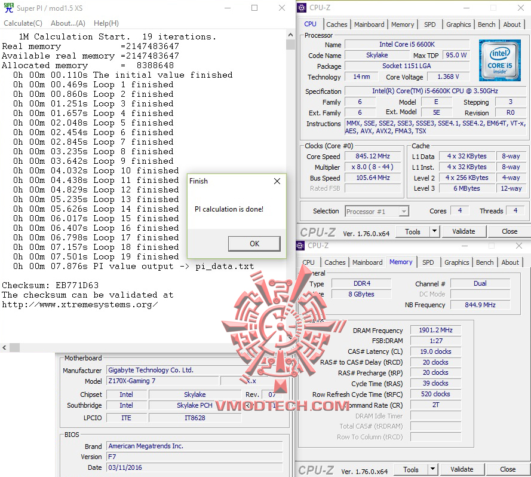Click the Z170X-Gaming 7 model field
Image resolution: width=531 pixels, height=477 pixels.
pyautogui.click(x=162, y=381)
